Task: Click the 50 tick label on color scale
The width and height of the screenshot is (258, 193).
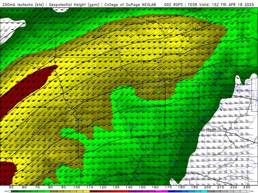Action: 11,187
